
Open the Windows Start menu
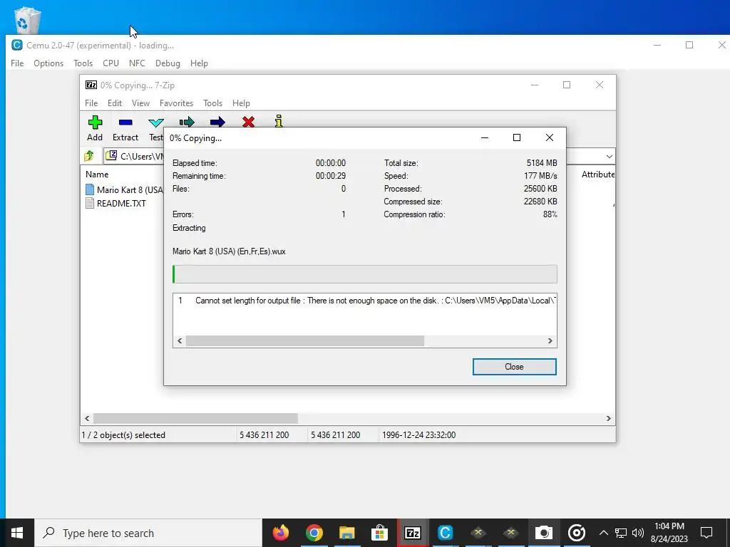pos(17,533)
